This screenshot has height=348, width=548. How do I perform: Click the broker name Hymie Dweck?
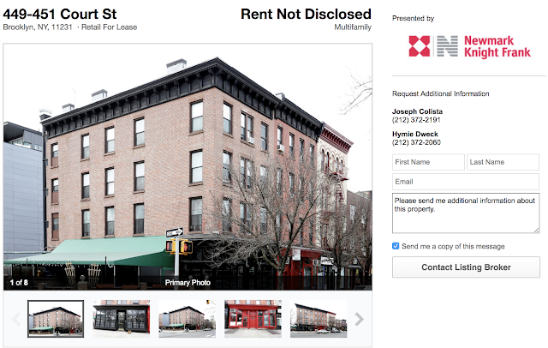click(414, 134)
